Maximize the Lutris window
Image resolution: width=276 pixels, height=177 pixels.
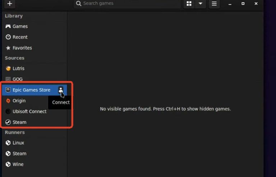coord(243,4)
